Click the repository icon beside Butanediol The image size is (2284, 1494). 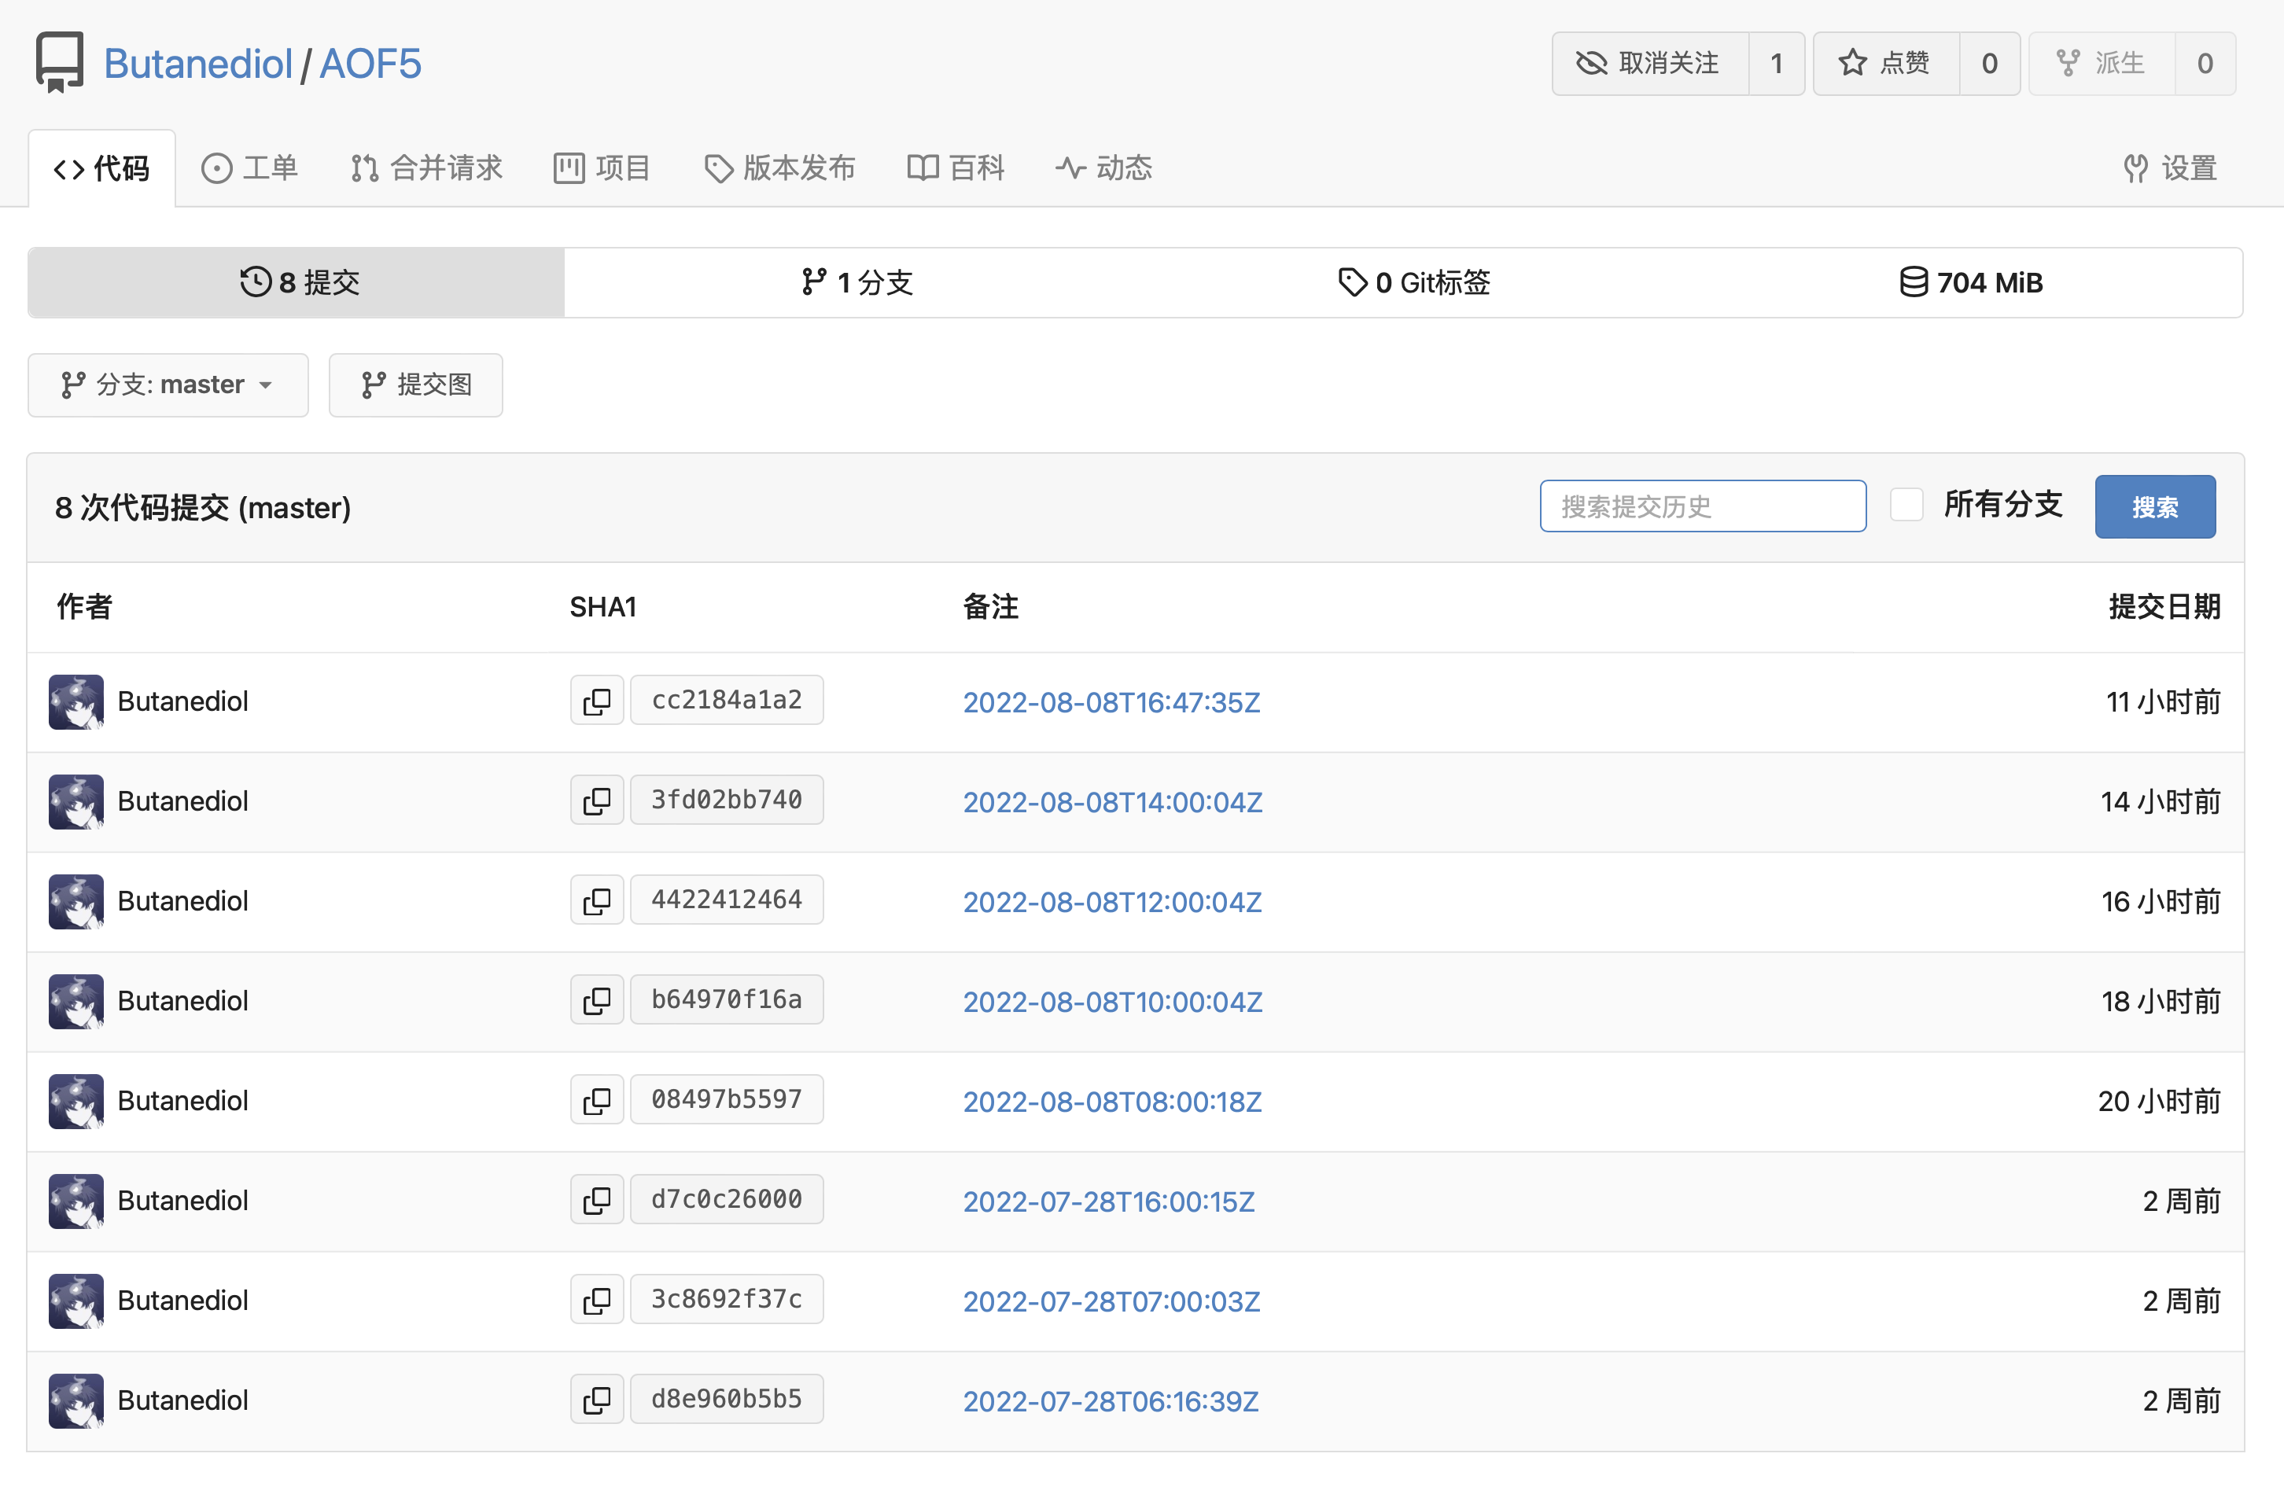click(60, 62)
